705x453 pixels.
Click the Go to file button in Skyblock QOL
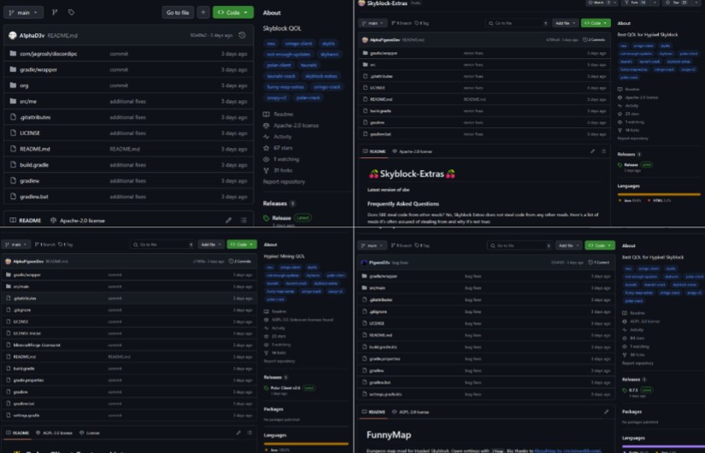tap(178, 13)
